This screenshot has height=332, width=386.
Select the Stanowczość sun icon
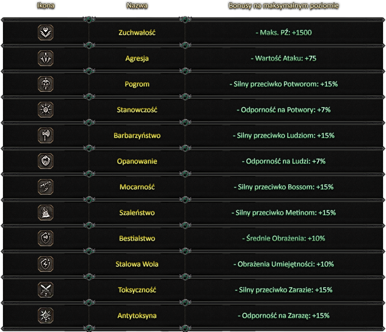pyautogui.click(x=46, y=110)
